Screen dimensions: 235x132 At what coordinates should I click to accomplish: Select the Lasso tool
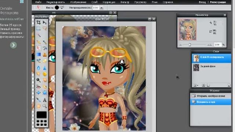point(45,29)
